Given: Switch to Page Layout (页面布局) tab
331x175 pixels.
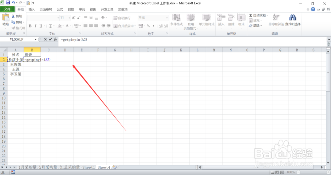Looking at the screenshot, I should coord(46,9).
